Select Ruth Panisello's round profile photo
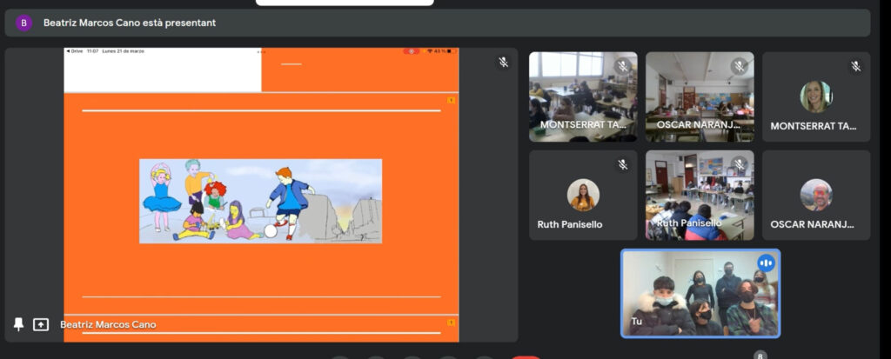Viewport: 891px width, 359px height. [583, 195]
